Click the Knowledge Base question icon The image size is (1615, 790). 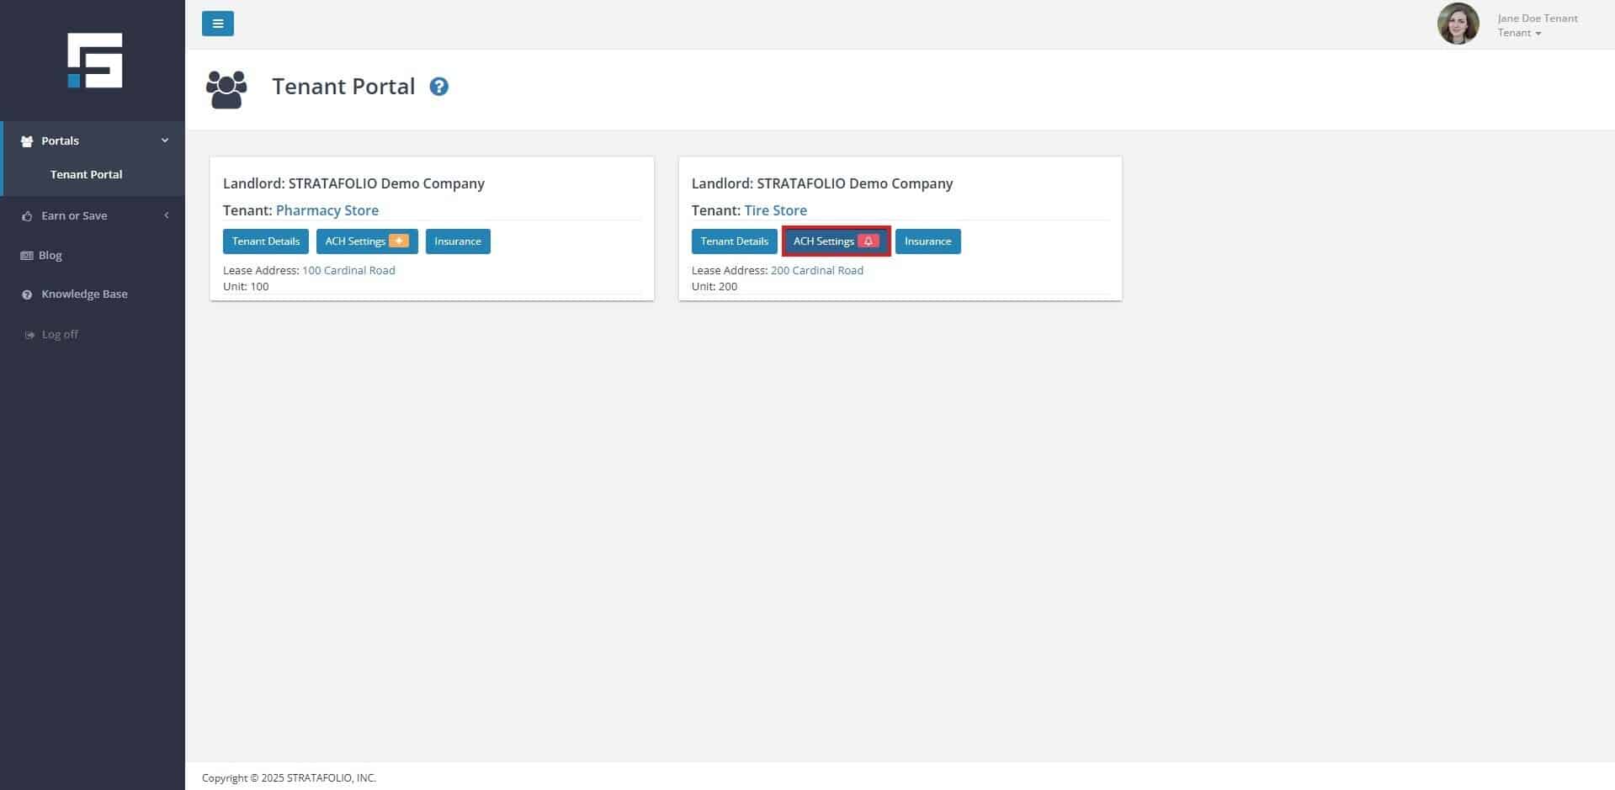tap(27, 294)
